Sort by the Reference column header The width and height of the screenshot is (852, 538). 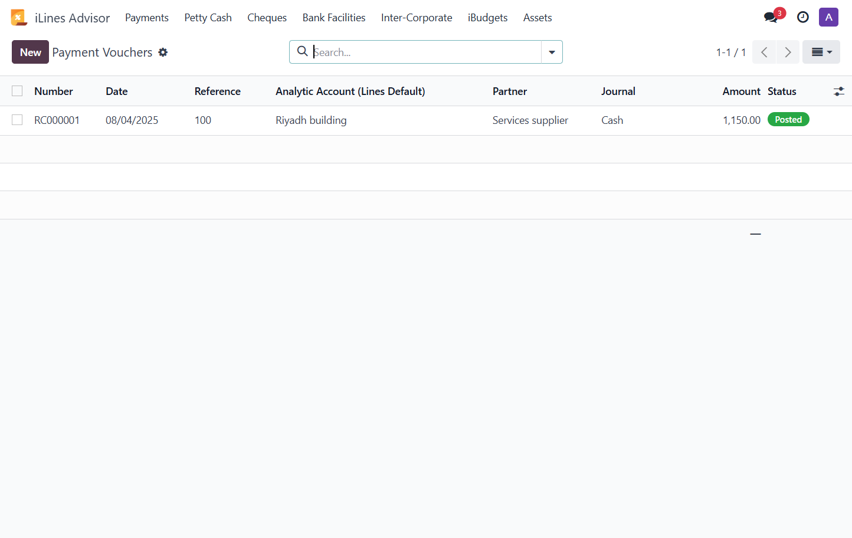pos(218,91)
